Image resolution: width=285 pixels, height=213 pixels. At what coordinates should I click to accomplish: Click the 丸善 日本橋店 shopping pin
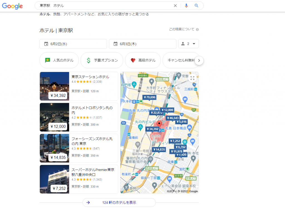click(x=189, y=128)
